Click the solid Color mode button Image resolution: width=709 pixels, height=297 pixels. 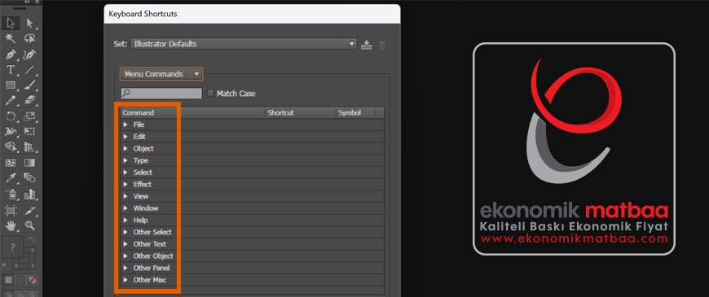8,280
